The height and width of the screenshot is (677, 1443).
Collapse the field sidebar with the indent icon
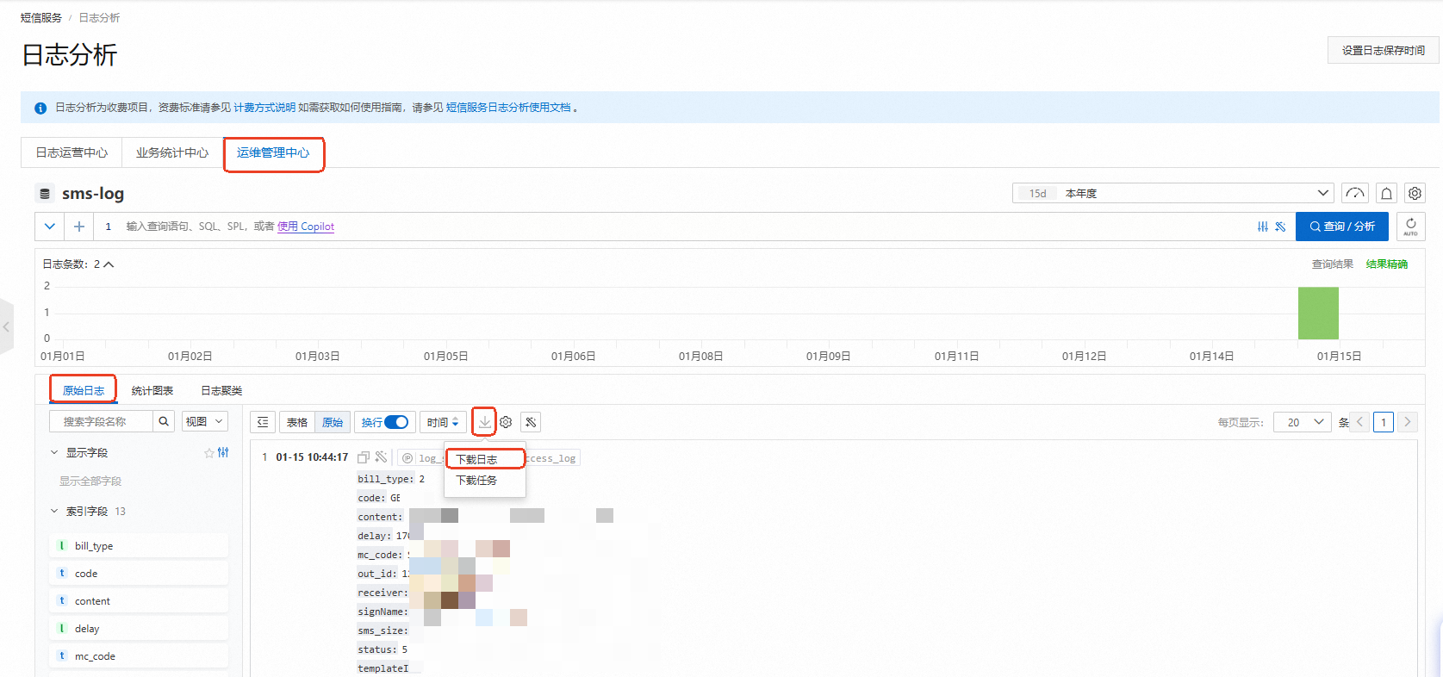(263, 422)
